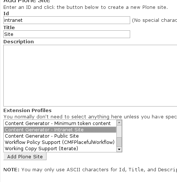Click the Extension Profiles heading
The height and width of the screenshot is (182, 177).
click(x=28, y=110)
